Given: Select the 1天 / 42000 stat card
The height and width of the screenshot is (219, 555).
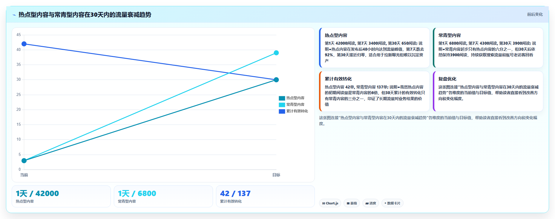Looking at the screenshot, I should [x=61, y=196].
